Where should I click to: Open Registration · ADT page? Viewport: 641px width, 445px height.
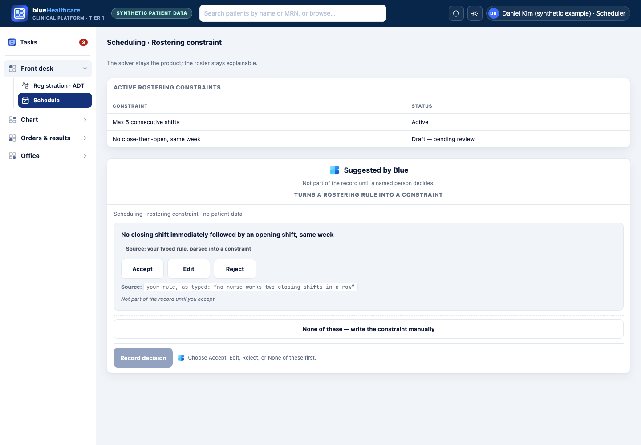point(55,85)
